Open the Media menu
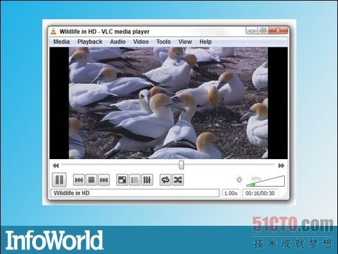Image resolution: width=338 pixels, height=254 pixels. coord(62,42)
